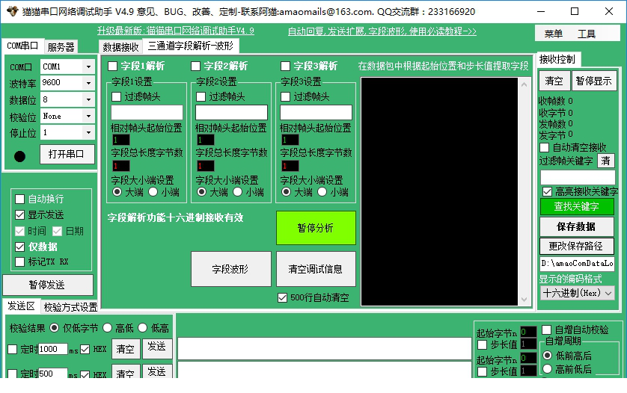Click scroll up arrow of debug output
The height and width of the screenshot is (393, 627).
coord(524,84)
